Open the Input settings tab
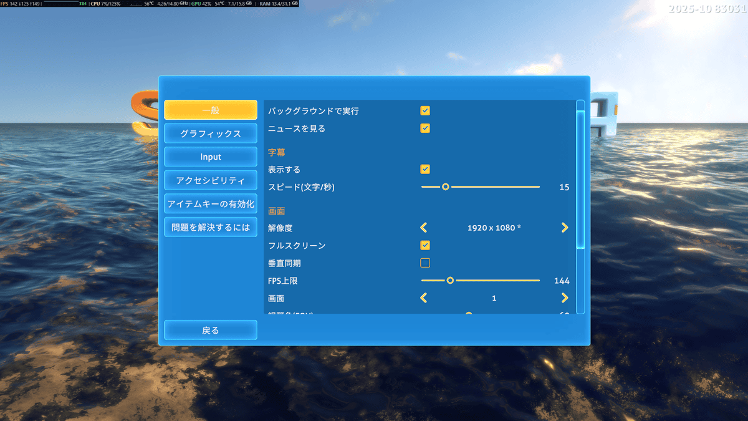 211,157
